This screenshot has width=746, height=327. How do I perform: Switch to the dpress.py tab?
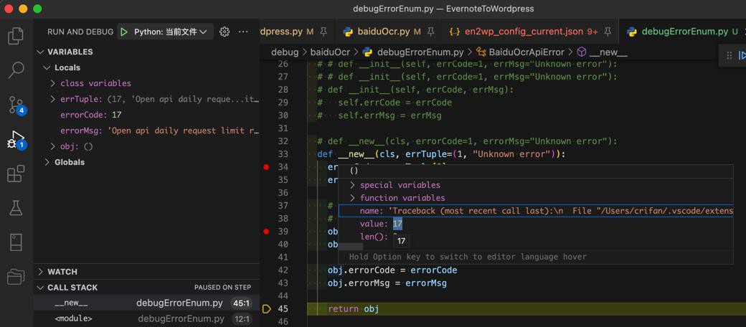pos(298,32)
